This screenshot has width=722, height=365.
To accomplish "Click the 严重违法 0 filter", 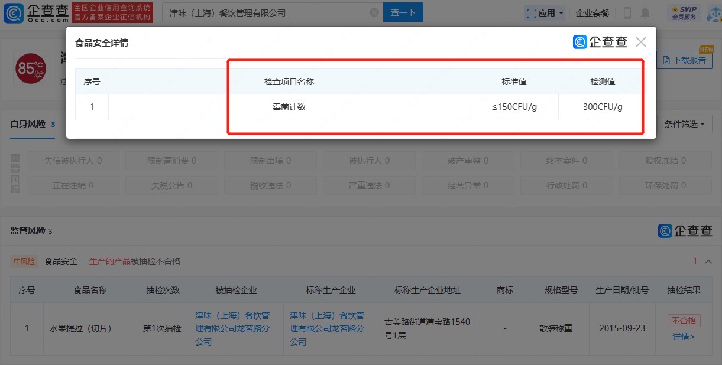I will click(x=369, y=185).
